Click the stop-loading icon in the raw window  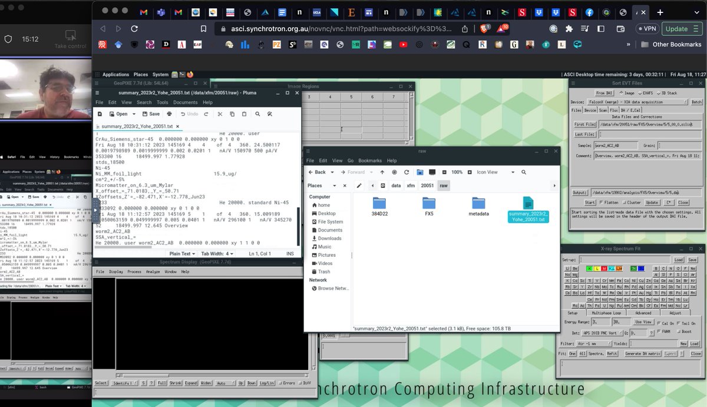[x=395, y=172]
